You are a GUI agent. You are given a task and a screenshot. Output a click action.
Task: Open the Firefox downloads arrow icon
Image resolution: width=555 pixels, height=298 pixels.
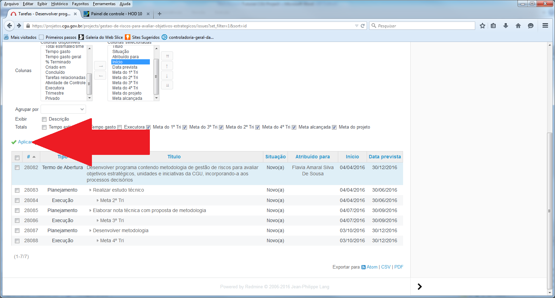506,26
